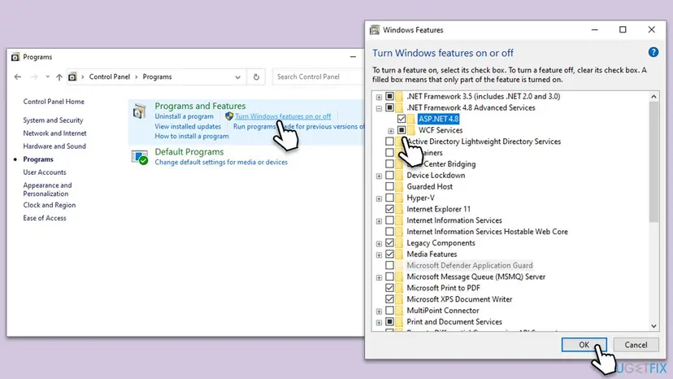Check Internet Information Services Hostable Web Core
Image resolution: width=673 pixels, height=379 pixels.
click(389, 232)
